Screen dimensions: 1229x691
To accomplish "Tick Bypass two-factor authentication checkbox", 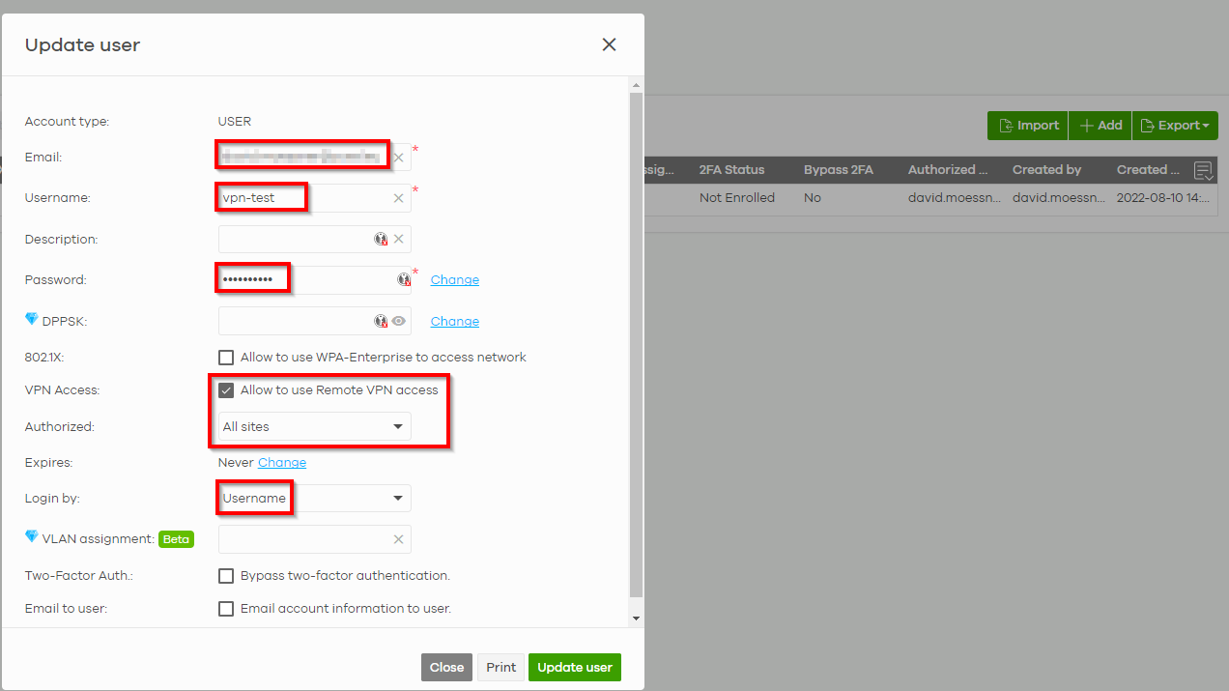I will click(226, 576).
